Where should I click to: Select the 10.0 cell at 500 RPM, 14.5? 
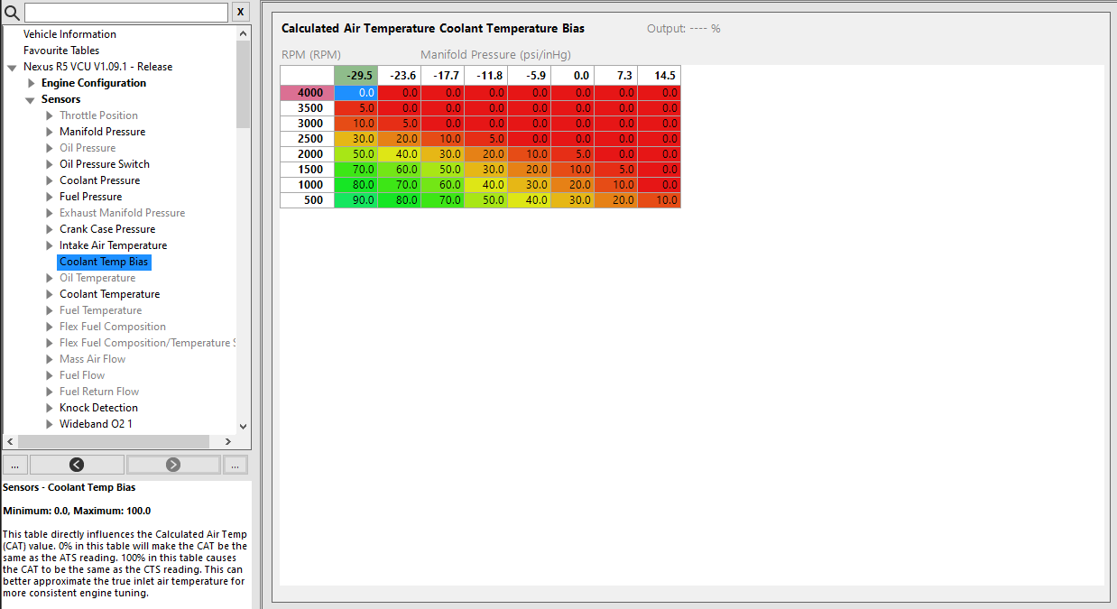coord(659,200)
